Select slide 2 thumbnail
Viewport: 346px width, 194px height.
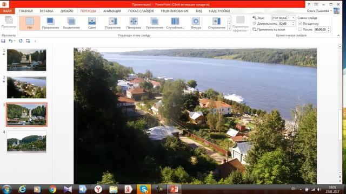coord(26,87)
